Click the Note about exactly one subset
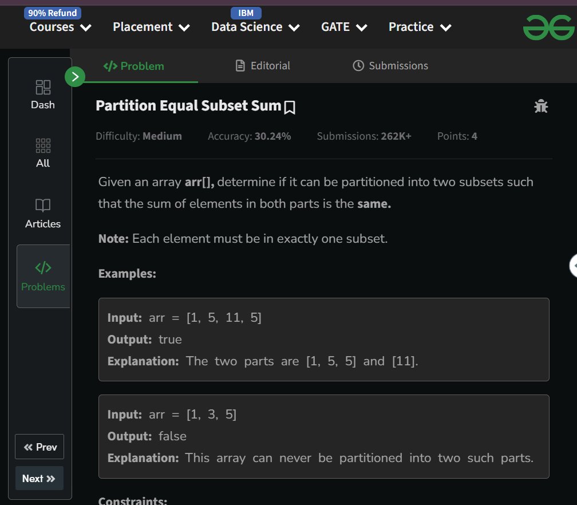The height and width of the screenshot is (505, 577). [x=243, y=239]
